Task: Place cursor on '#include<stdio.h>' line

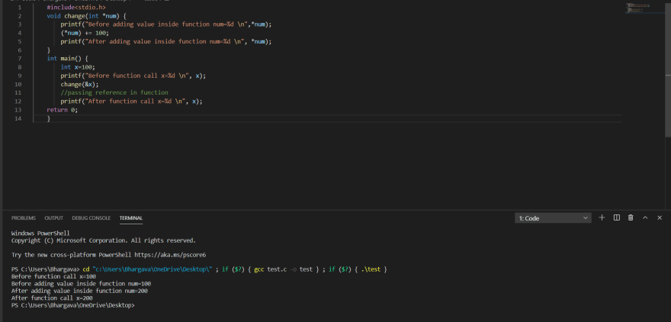Action: 76,8
